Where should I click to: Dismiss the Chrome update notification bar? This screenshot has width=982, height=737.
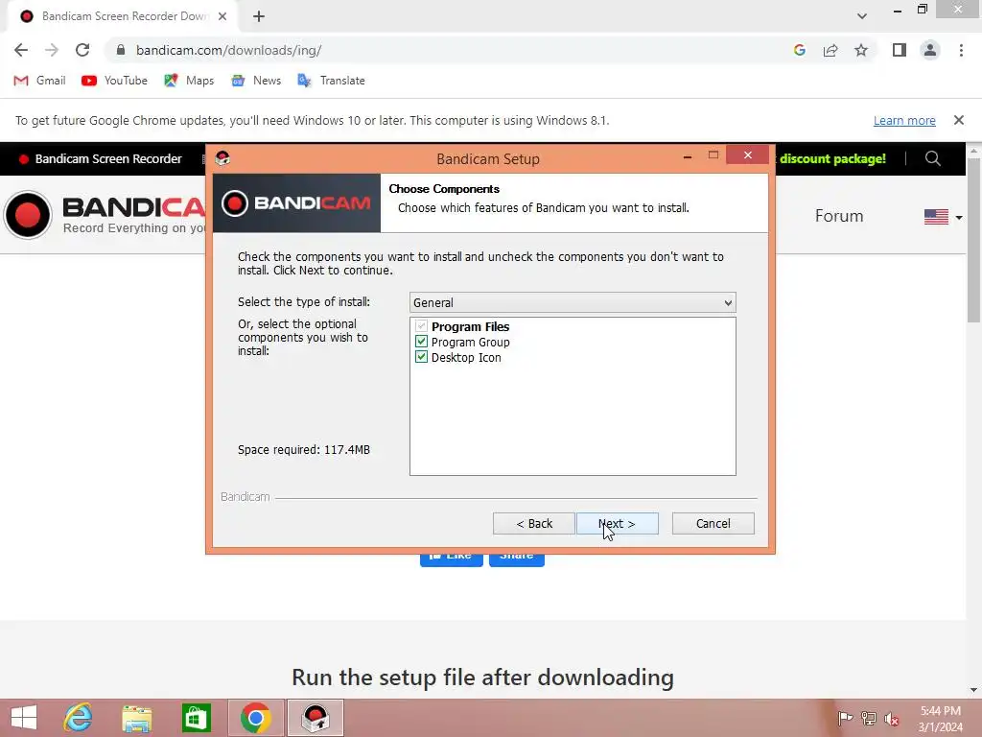click(958, 120)
